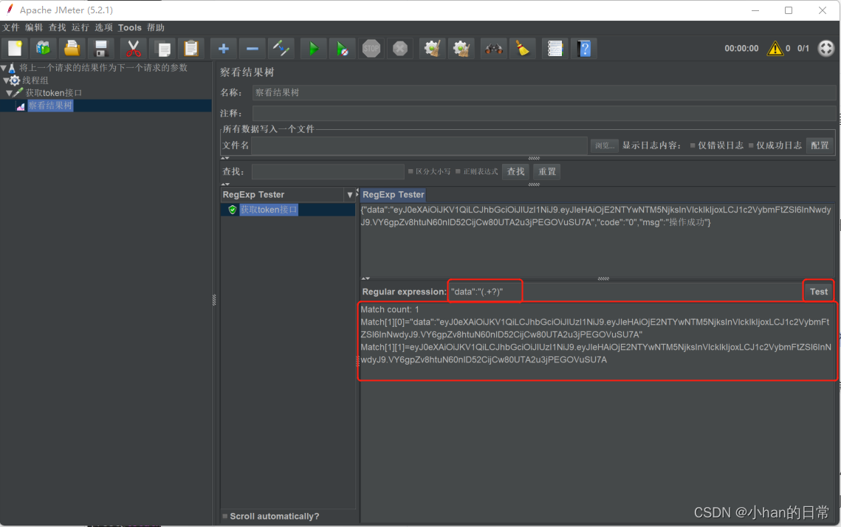Collapse all nodes with minus icon

click(x=252, y=48)
